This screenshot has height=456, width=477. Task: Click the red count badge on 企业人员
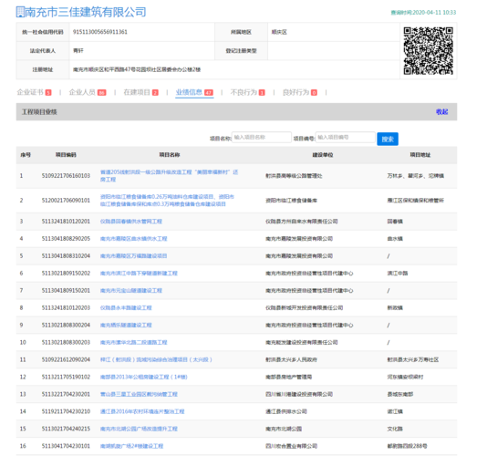pyautogui.click(x=101, y=93)
